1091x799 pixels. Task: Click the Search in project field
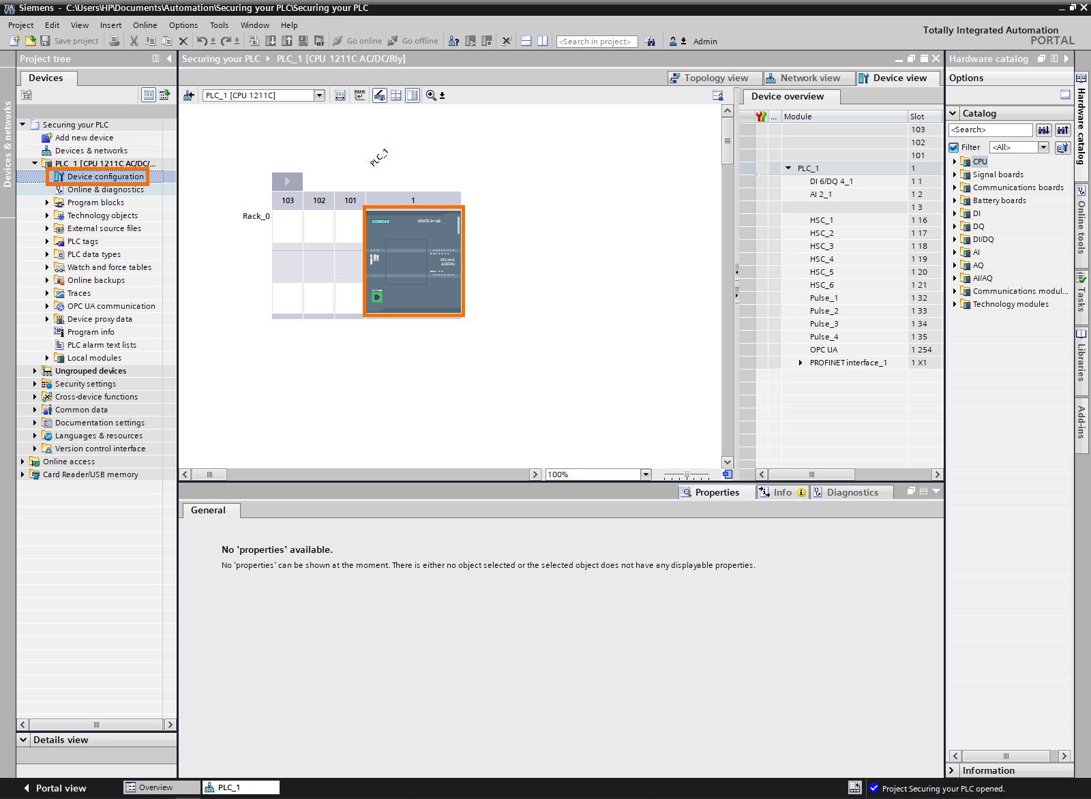[597, 42]
